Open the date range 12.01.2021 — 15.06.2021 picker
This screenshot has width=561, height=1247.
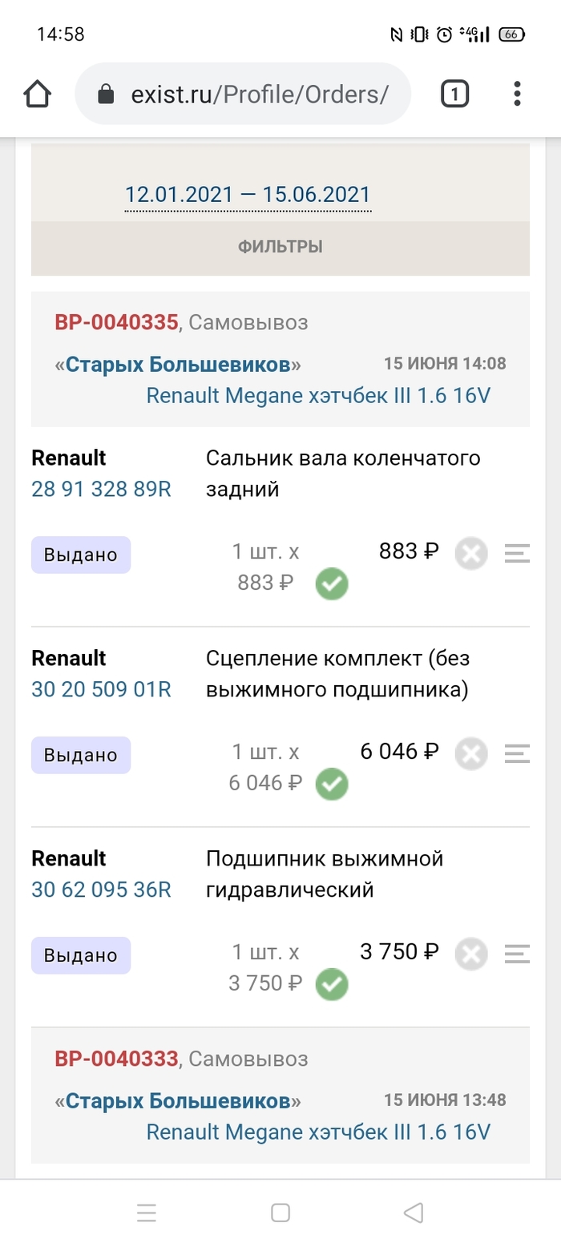248,195
